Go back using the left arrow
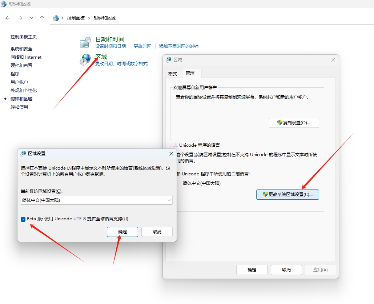Screen dimensions: 374x304 (8, 18)
